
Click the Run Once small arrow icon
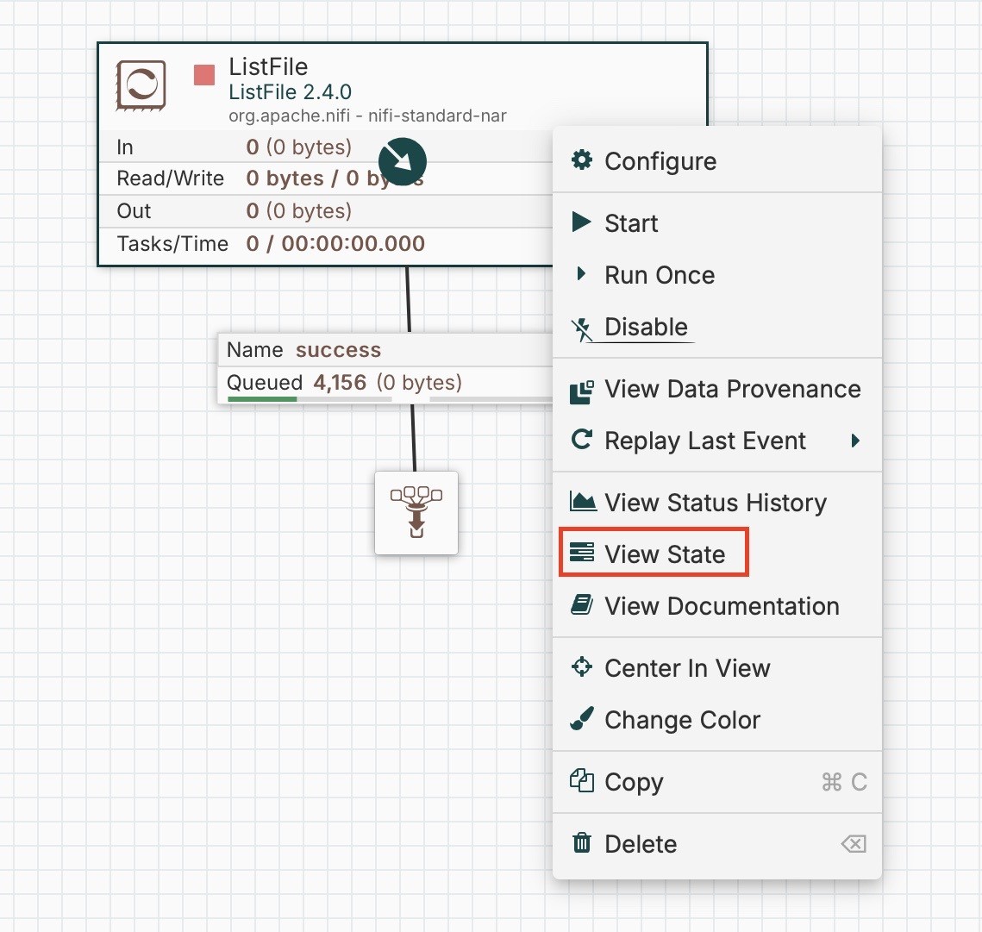(581, 273)
